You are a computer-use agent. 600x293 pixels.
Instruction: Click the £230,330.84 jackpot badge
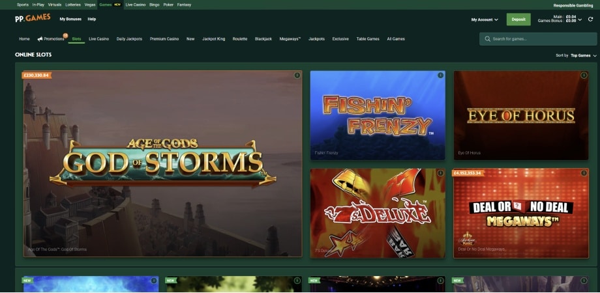37,76
